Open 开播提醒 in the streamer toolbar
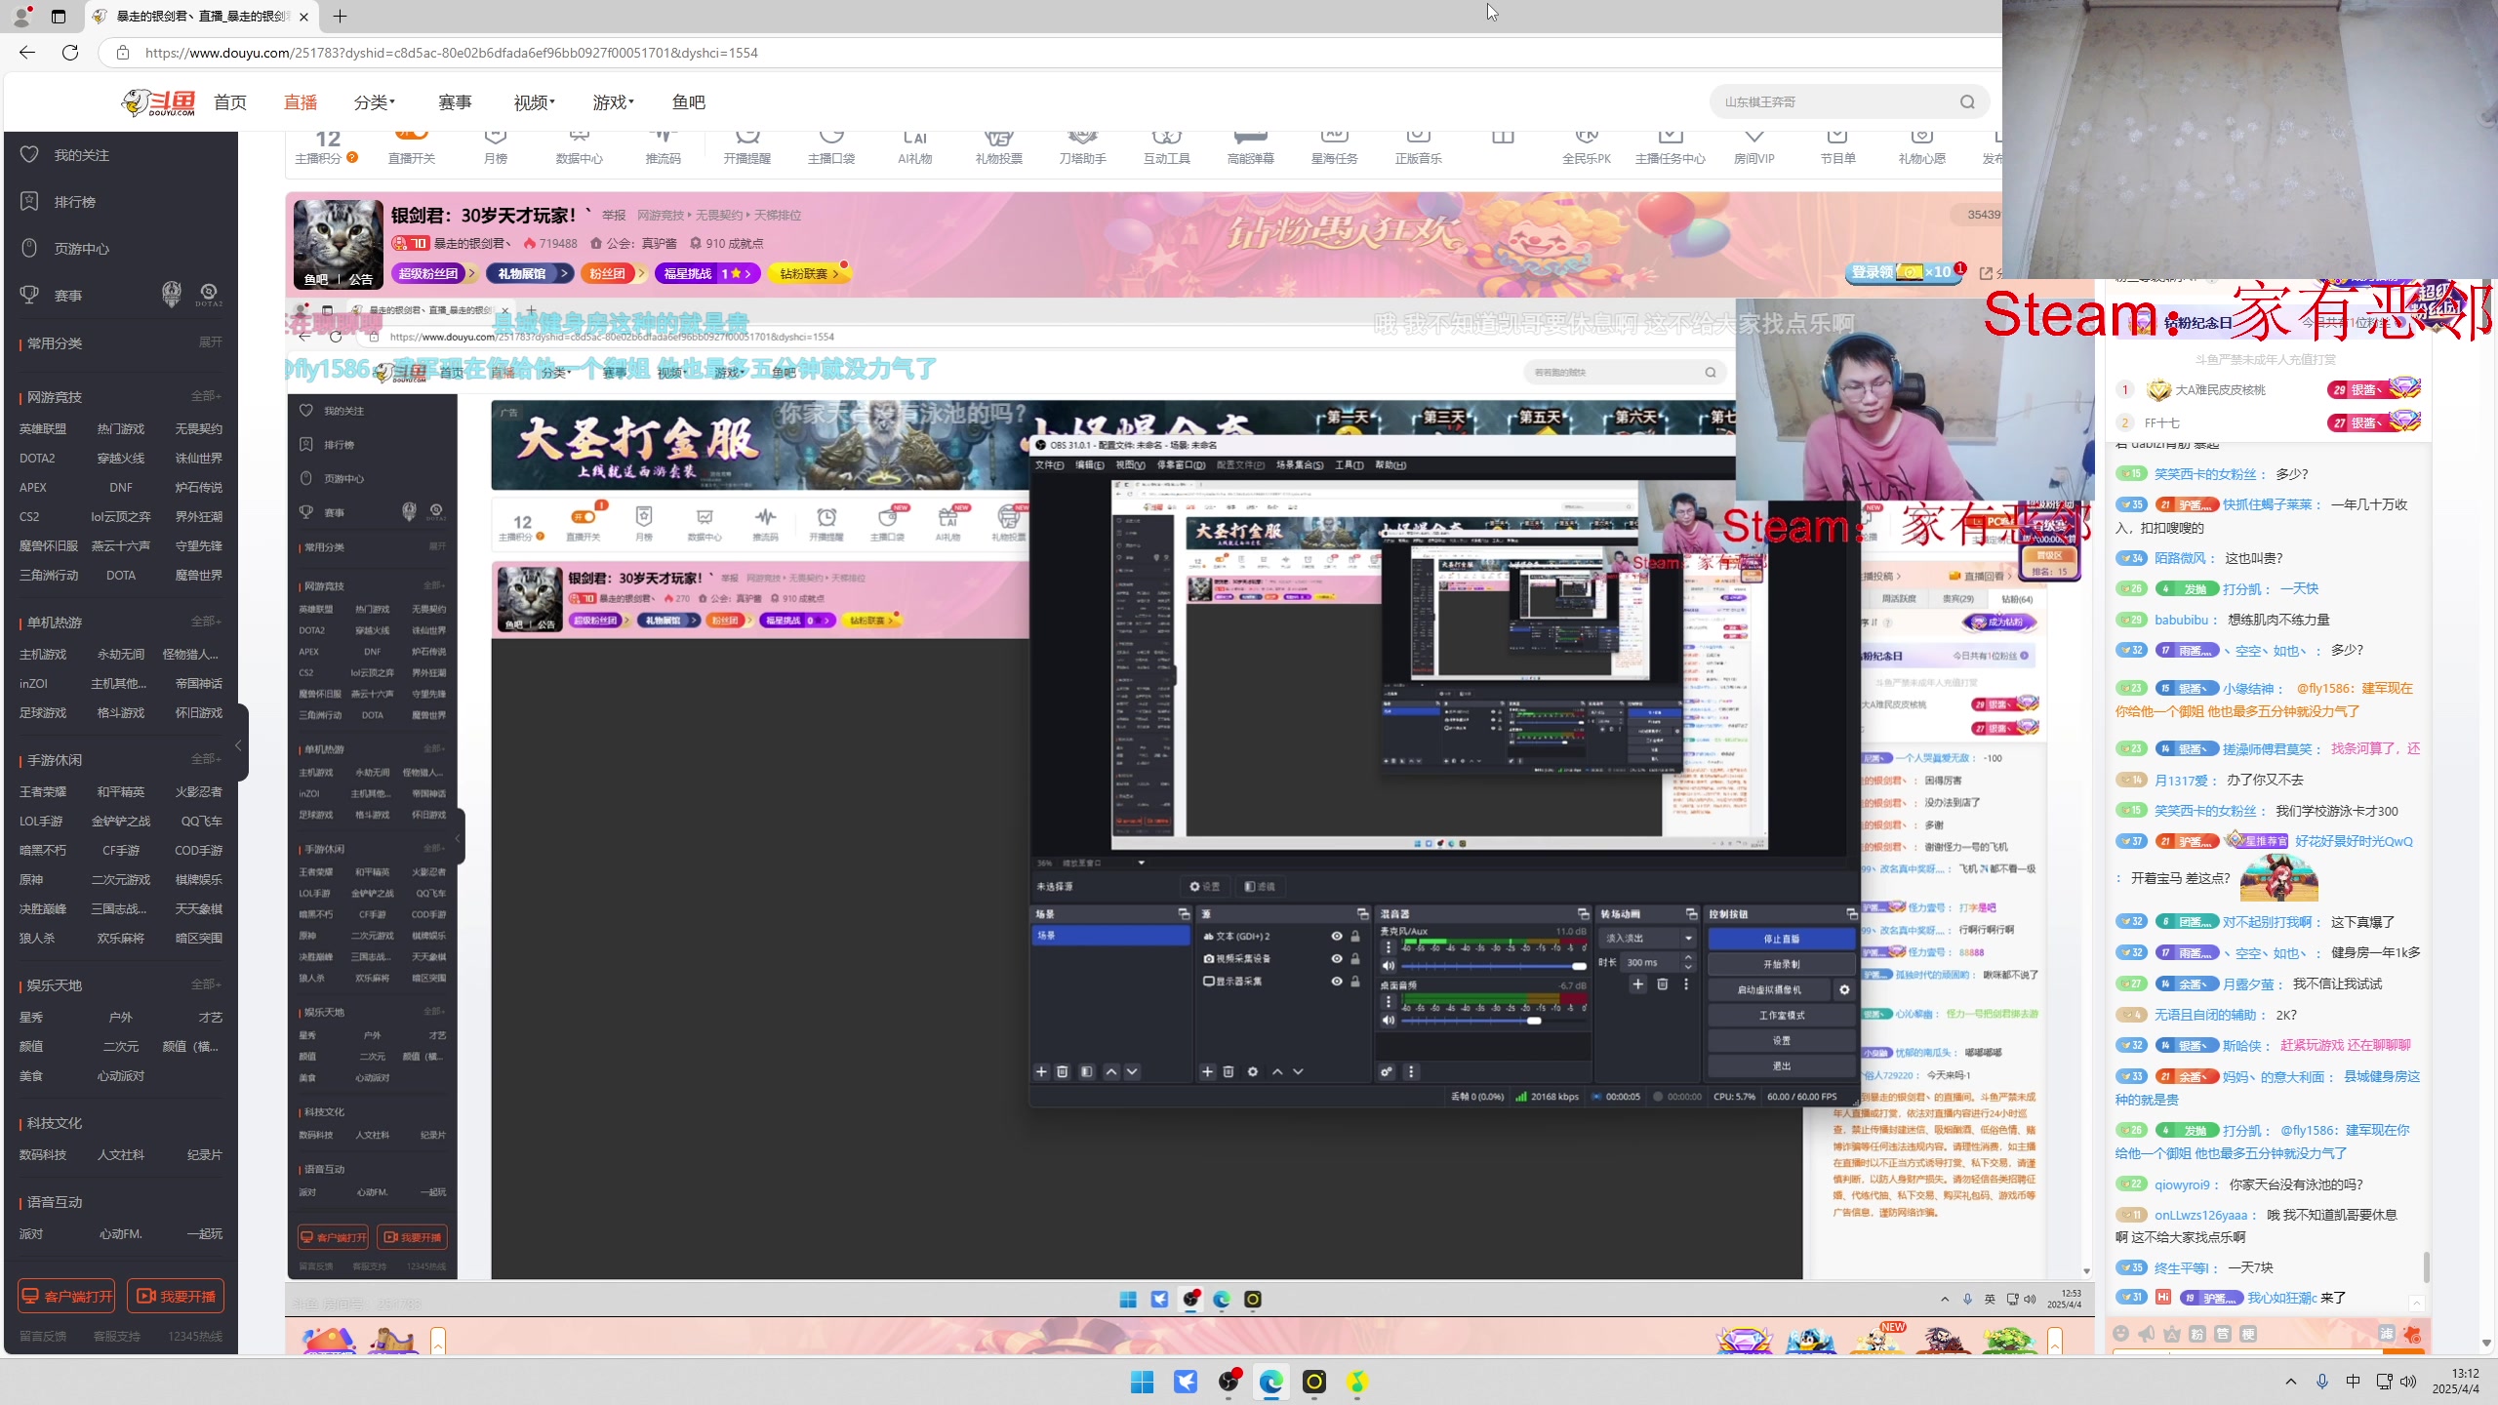Image resolution: width=2498 pixels, height=1405 pixels. pos(747,146)
